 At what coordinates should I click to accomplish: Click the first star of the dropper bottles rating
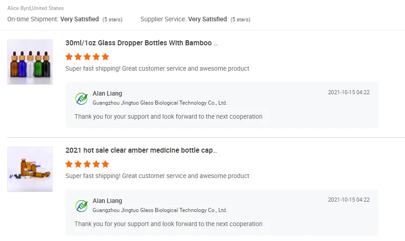(x=69, y=57)
